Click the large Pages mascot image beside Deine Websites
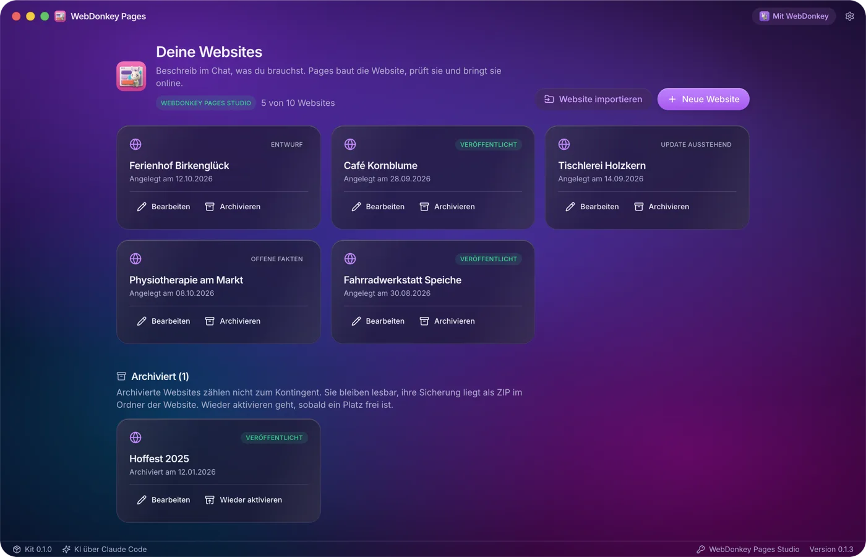This screenshot has width=866, height=557. point(131,76)
